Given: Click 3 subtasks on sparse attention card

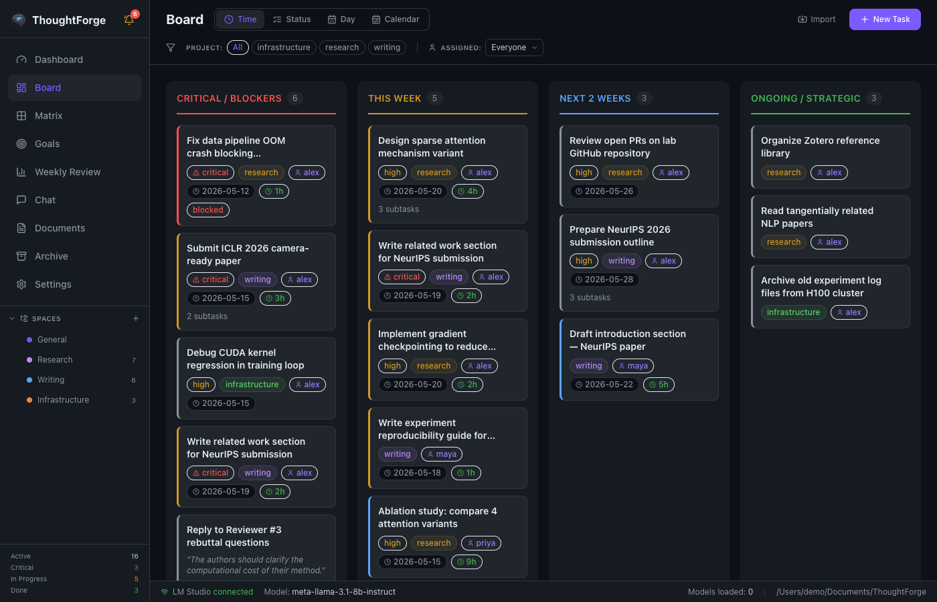Looking at the screenshot, I should pos(399,209).
